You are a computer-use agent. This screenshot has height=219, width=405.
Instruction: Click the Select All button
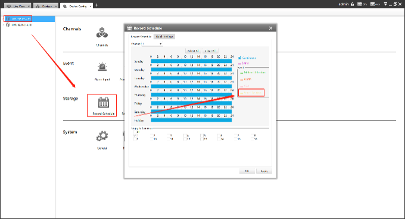click(x=193, y=51)
